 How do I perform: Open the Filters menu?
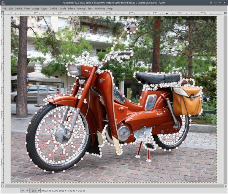71,8
